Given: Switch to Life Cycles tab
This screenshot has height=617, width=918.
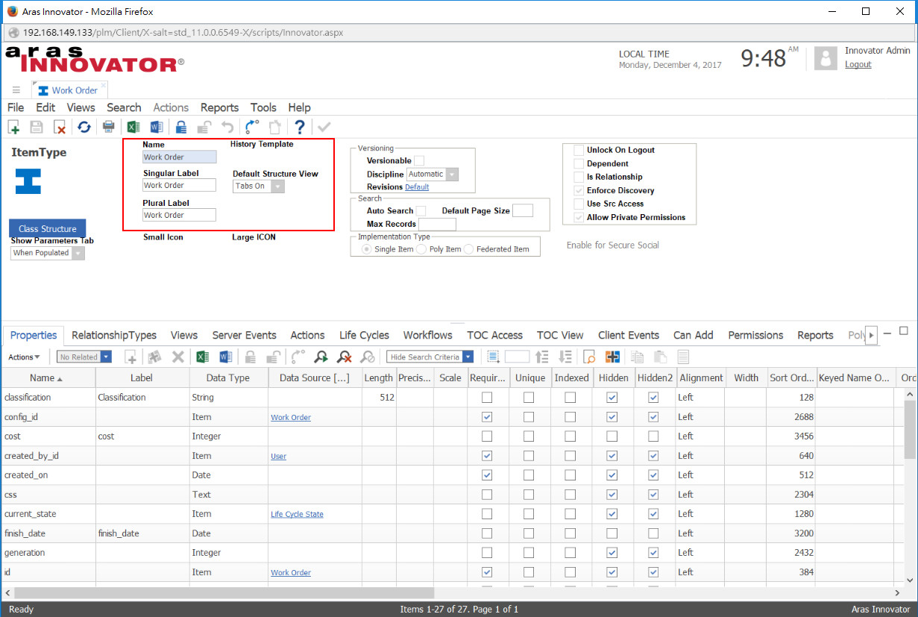Looking at the screenshot, I should 364,335.
